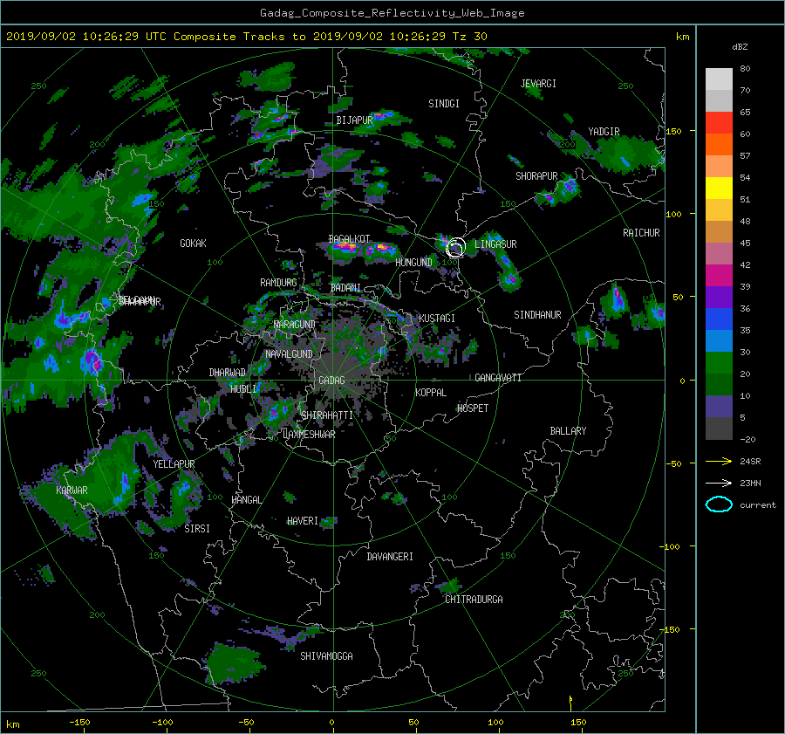Click the 'JEVARGI' city label

[538, 84]
